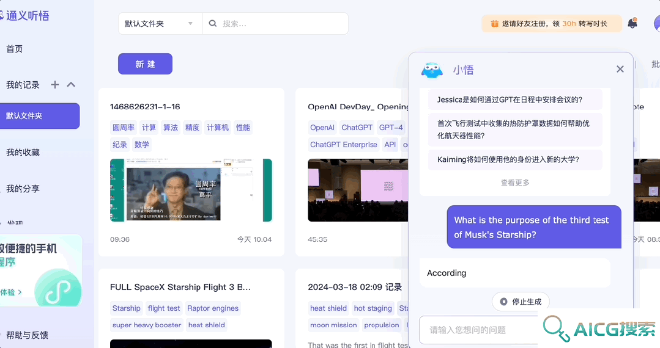Open FULL SpaceX Starship Flight 3 record

(x=180, y=287)
